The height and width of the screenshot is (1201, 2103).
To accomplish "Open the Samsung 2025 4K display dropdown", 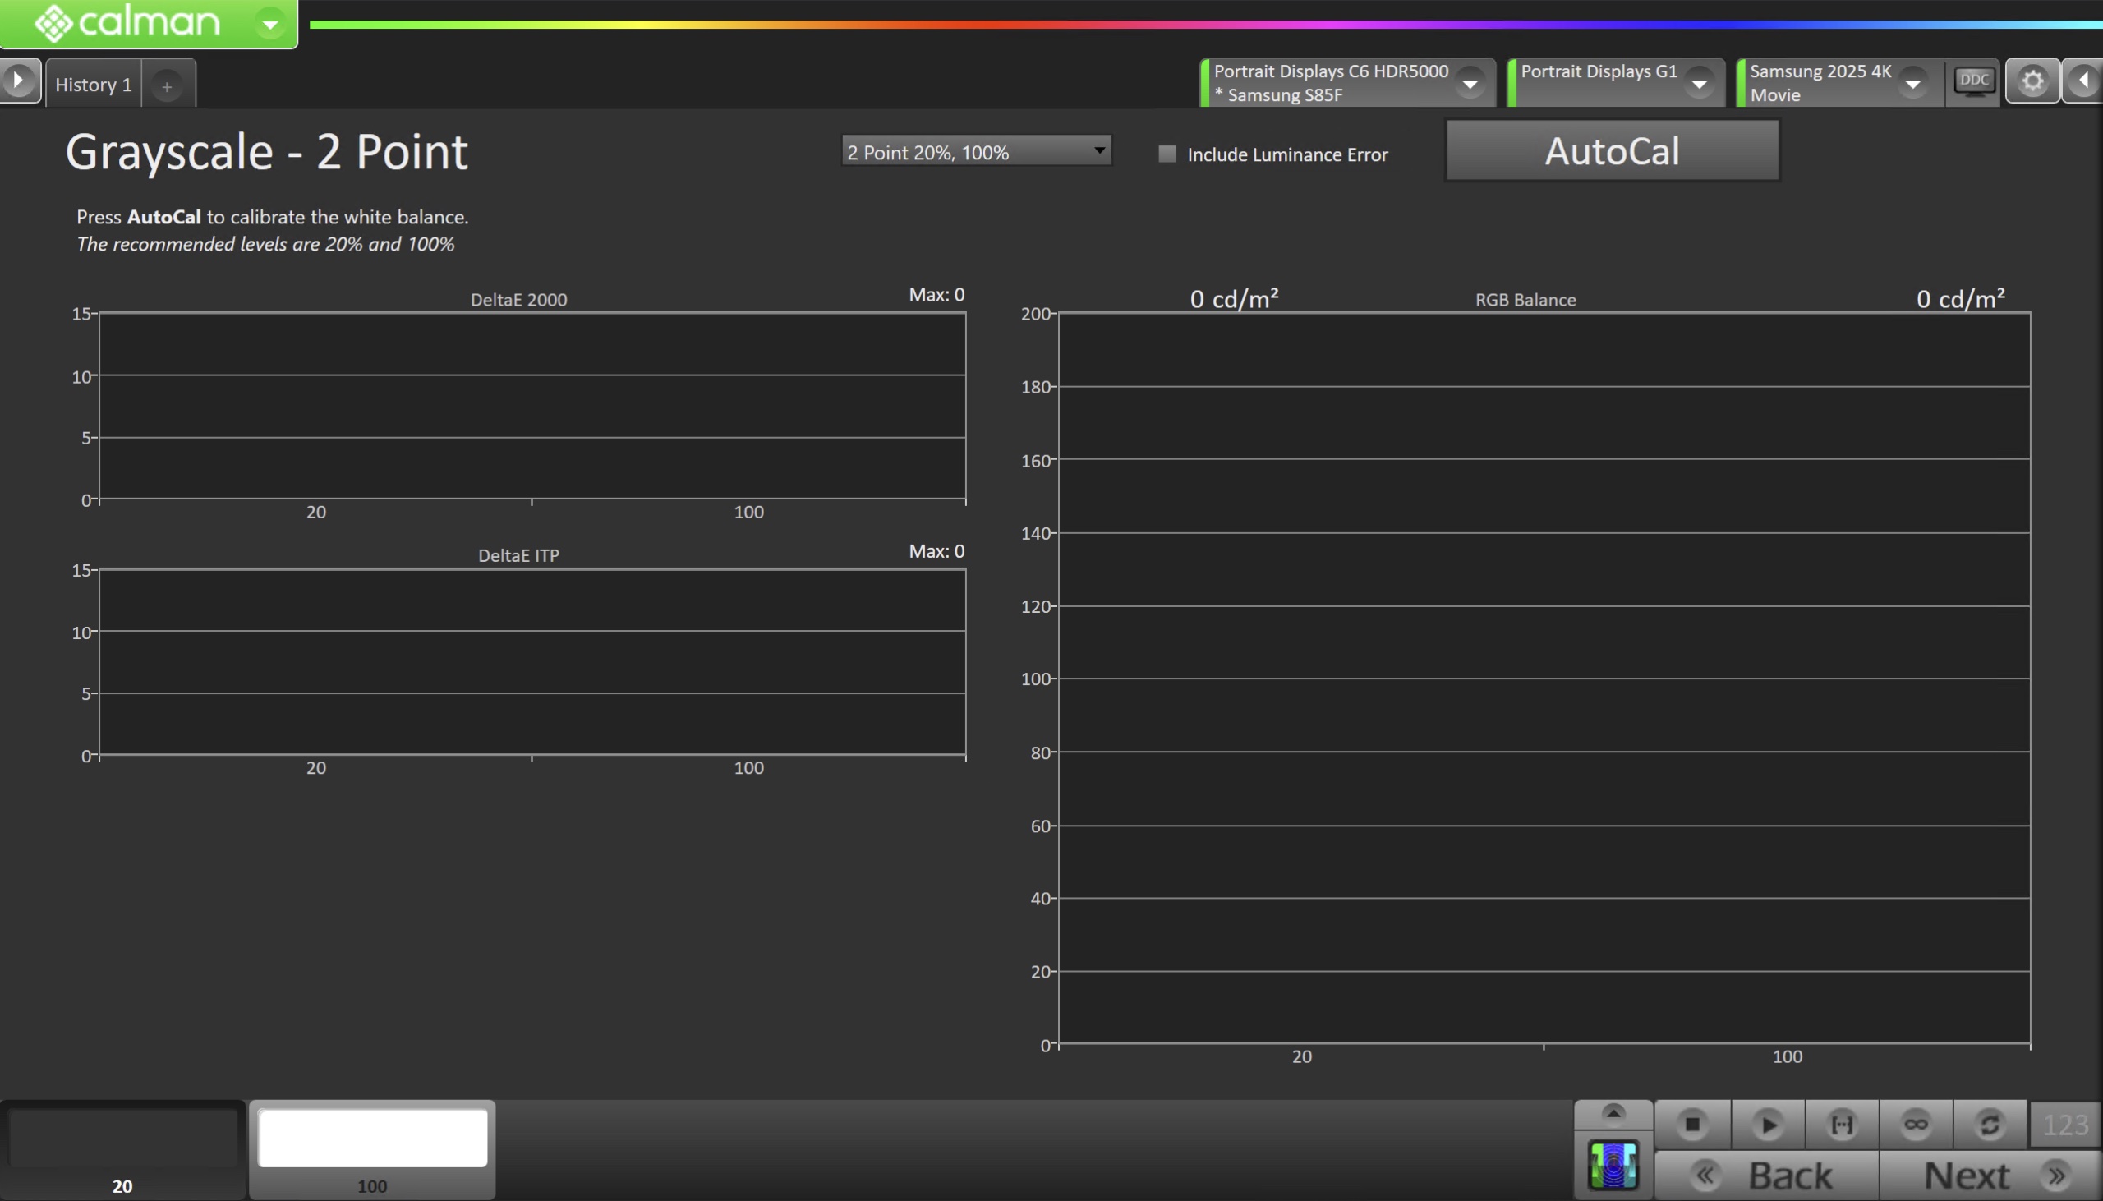I will point(1912,83).
